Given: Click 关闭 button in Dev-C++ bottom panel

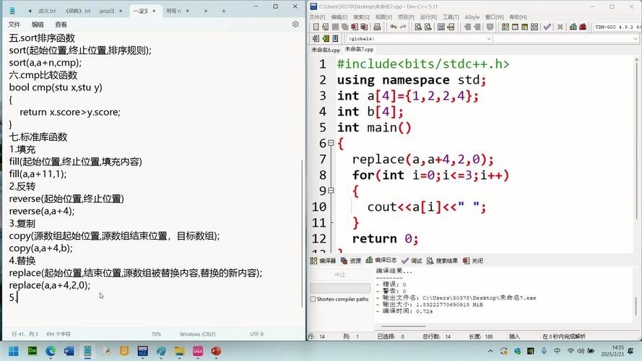Looking at the screenshot, I should [x=473, y=261].
